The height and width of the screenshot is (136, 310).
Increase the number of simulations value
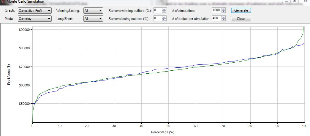pos(224,9)
